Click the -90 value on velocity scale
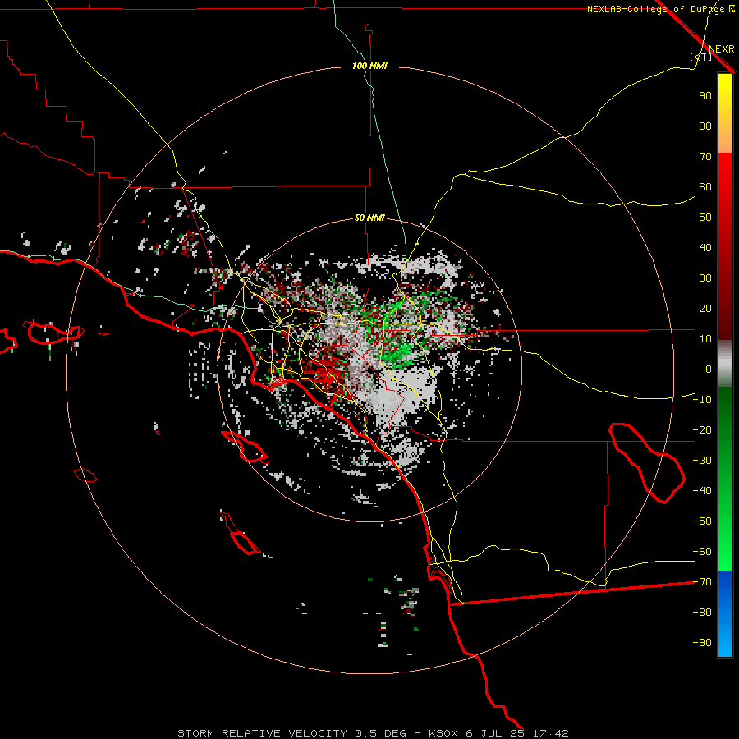Image resolution: width=739 pixels, height=739 pixels. [702, 642]
